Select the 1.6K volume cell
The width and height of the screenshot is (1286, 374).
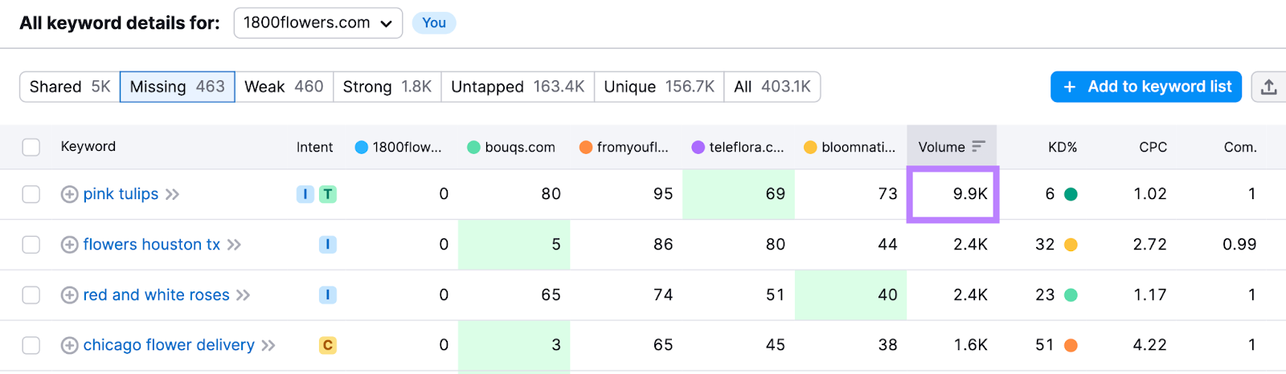click(970, 345)
